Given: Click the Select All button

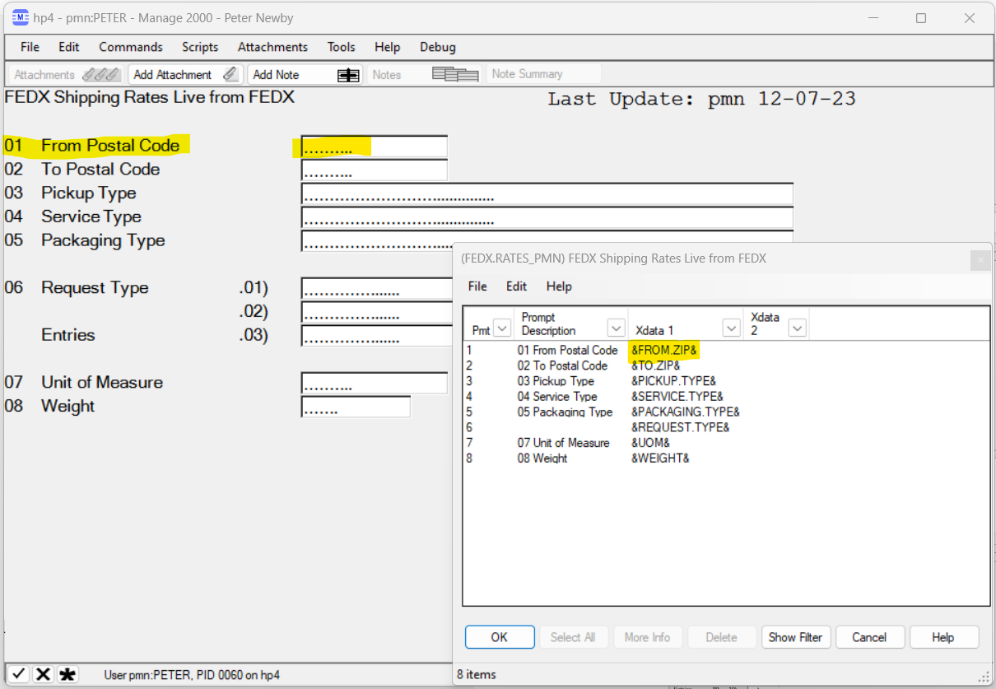Looking at the screenshot, I should (573, 637).
